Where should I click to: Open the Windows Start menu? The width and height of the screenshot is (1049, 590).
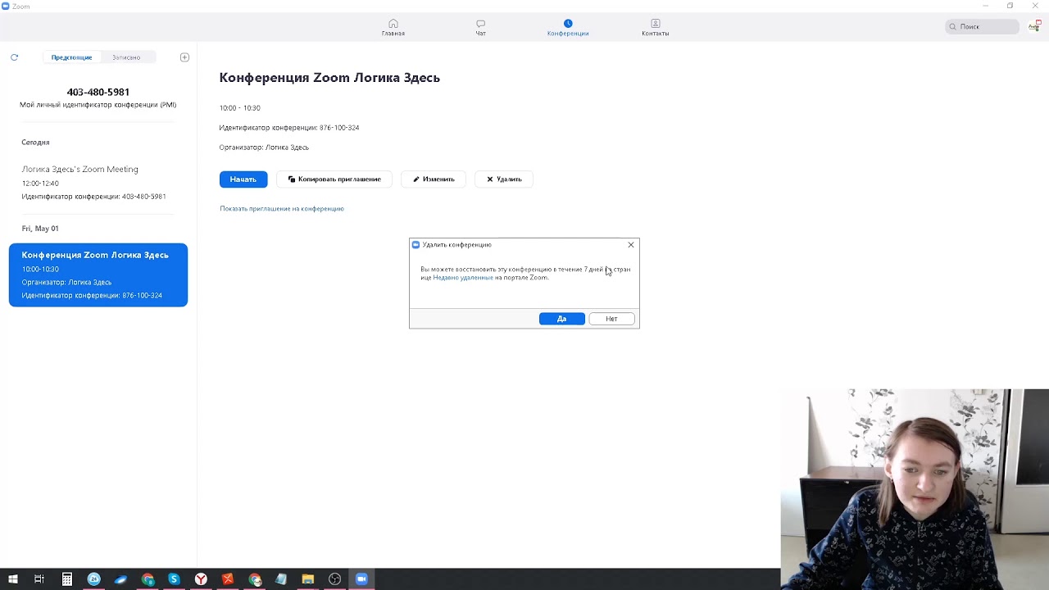click(x=13, y=579)
